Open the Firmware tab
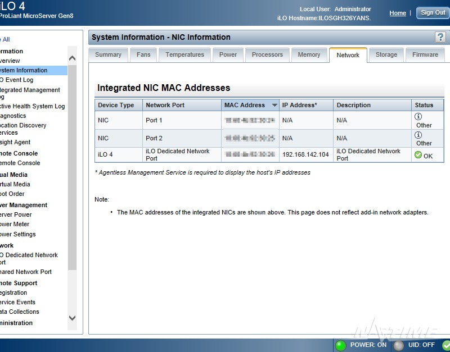The width and height of the screenshot is (450, 352). pos(425,54)
